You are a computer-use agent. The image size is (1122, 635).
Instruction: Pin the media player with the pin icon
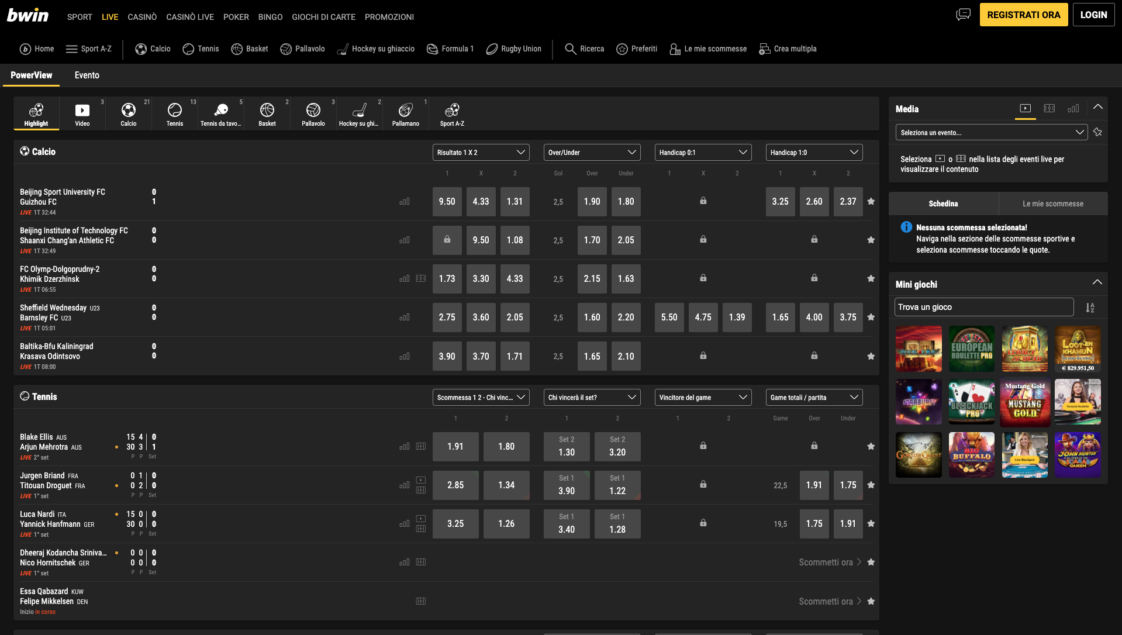[1097, 132]
